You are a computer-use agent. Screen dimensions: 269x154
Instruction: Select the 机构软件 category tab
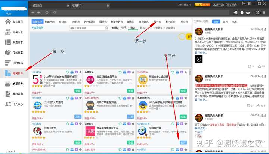(x=171, y=22)
